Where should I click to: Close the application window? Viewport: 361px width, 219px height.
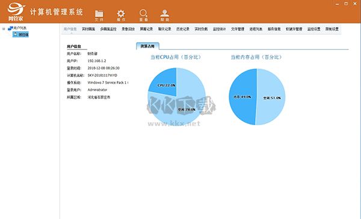[355, 4]
